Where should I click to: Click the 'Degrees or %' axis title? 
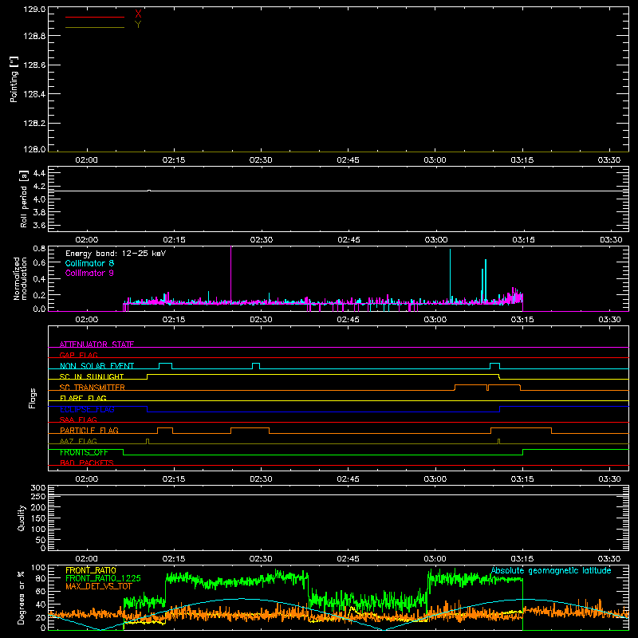tap(22, 598)
